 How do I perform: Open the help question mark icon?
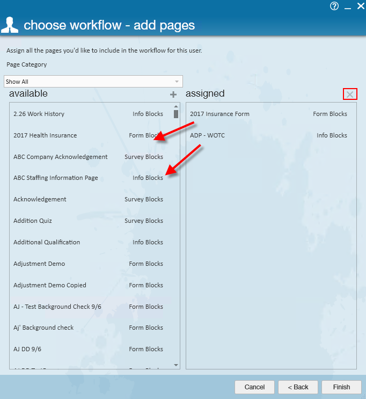(x=334, y=6)
